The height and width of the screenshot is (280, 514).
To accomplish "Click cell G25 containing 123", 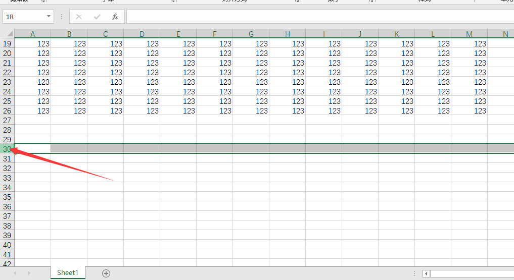I will click(x=251, y=101).
